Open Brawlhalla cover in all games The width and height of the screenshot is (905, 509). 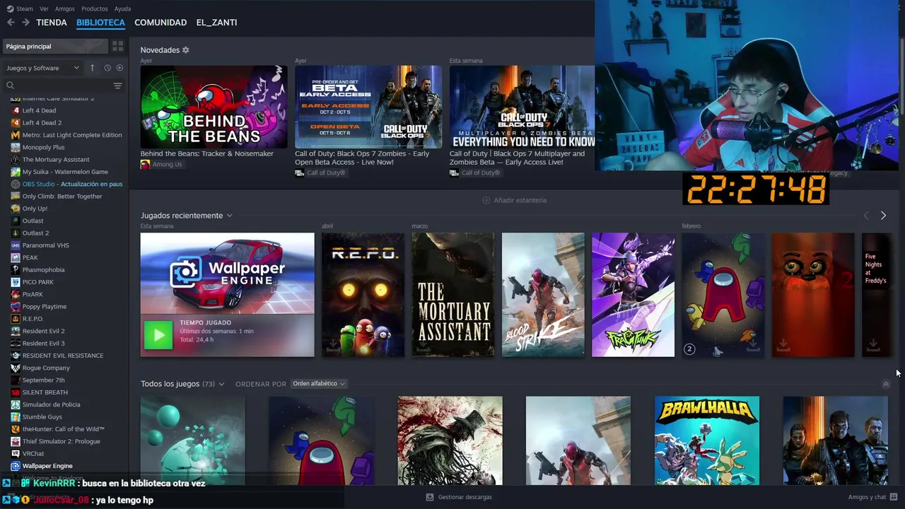click(x=707, y=440)
